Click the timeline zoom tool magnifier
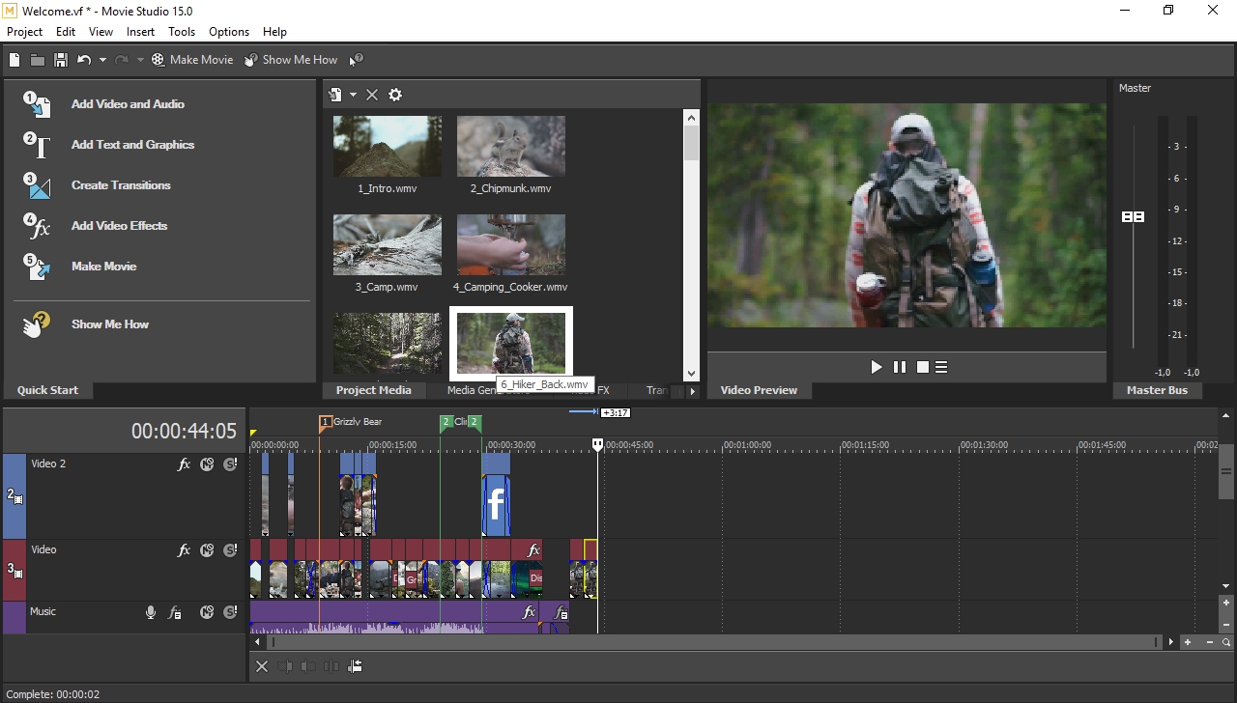1237x703 pixels. click(1226, 642)
